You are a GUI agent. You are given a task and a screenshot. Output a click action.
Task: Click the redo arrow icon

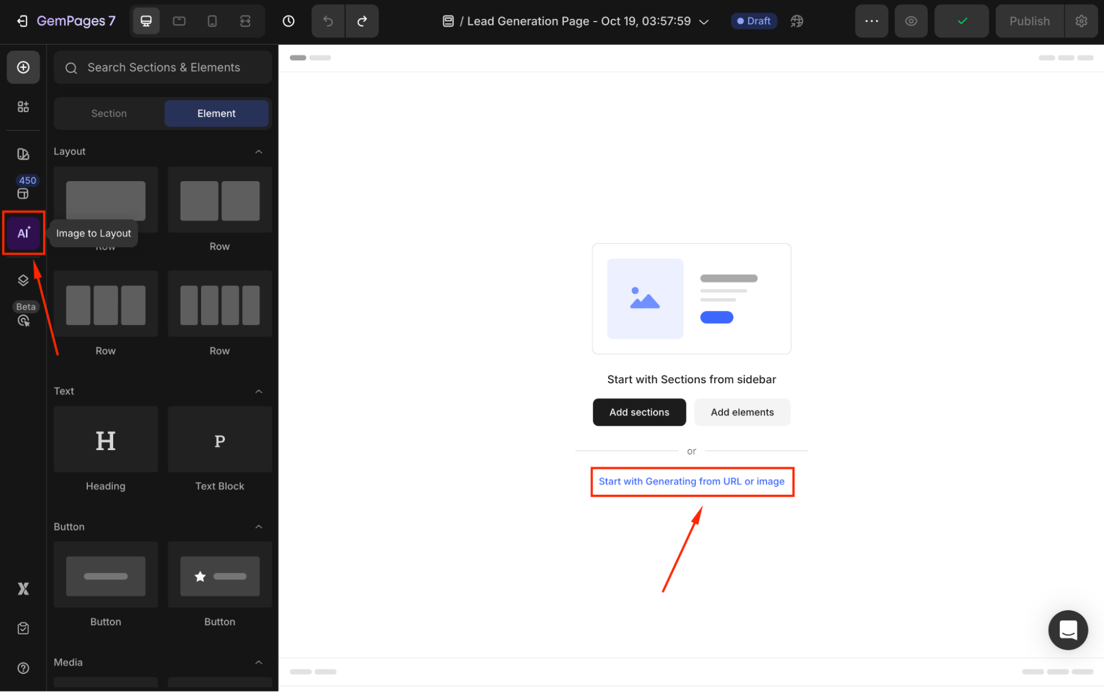click(362, 21)
